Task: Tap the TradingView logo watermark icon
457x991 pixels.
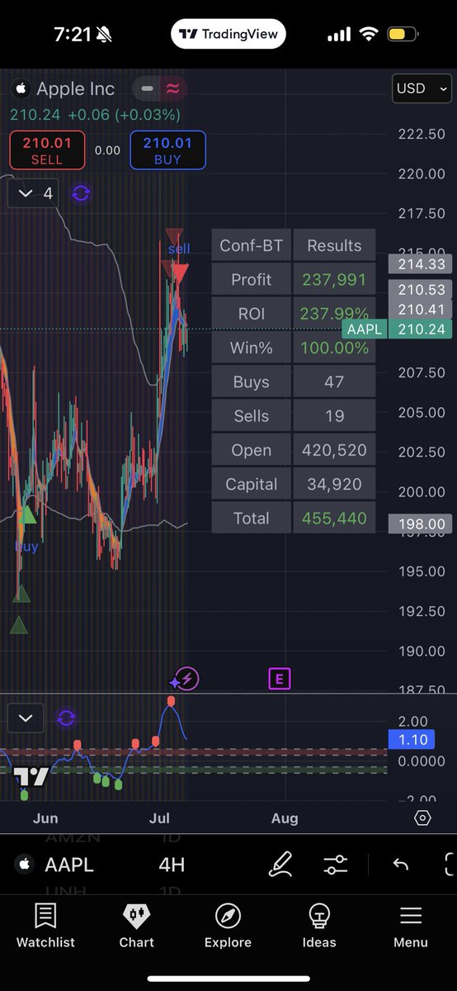Action: [31, 777]
